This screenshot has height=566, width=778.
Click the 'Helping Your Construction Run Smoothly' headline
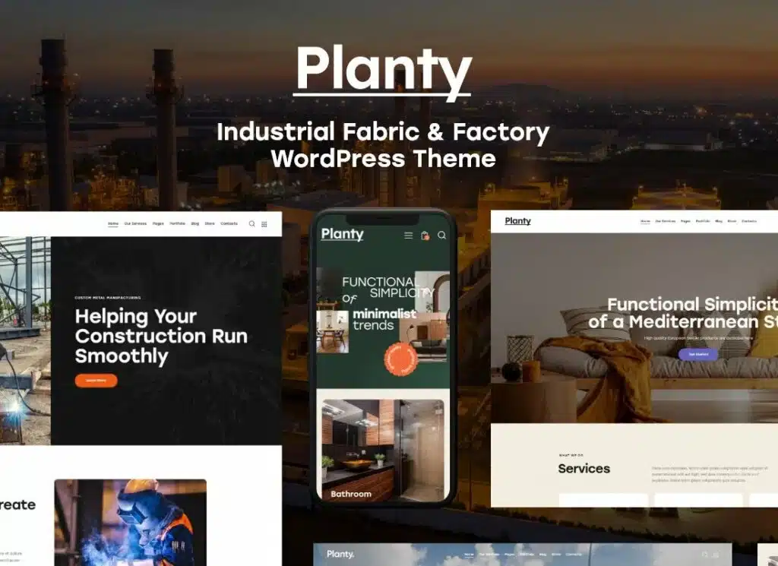point(161,337)
